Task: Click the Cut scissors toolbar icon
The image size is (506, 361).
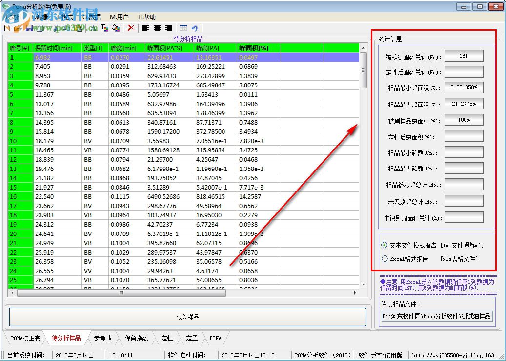Action: 56,28
